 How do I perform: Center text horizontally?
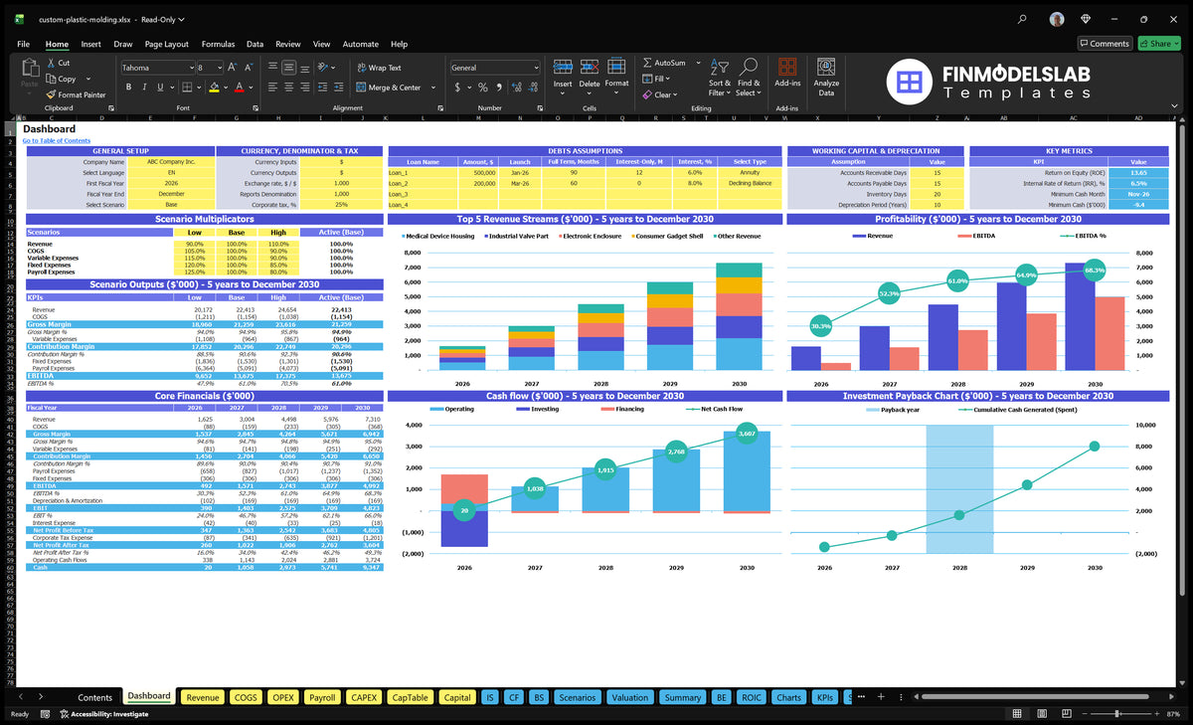coord(288,88)
